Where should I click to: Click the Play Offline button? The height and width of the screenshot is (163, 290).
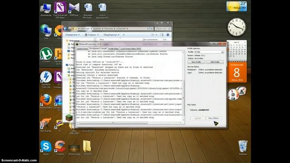coord(213,118)
